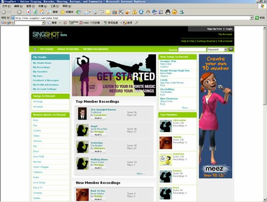
Task: Open the SONGS TO RECORD nav tab
Action: [x=68, y=49]
